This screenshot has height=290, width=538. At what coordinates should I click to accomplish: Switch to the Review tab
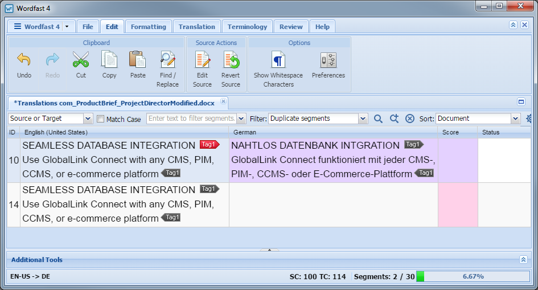[291, 26]
